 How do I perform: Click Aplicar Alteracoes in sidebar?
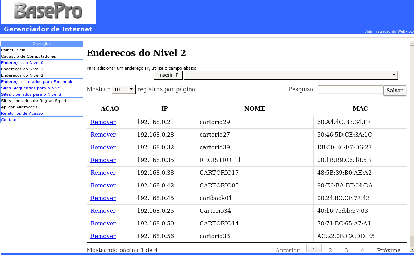pos(20,107)
